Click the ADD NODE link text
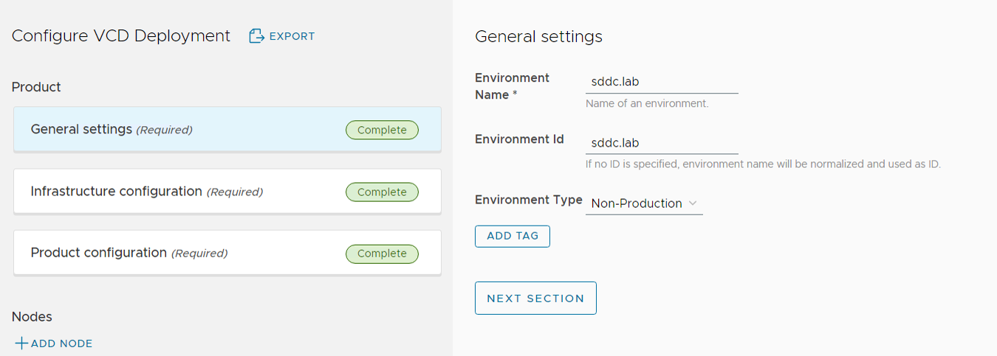The height and width of the screenshot is (356, 997). tap(61, 343)
